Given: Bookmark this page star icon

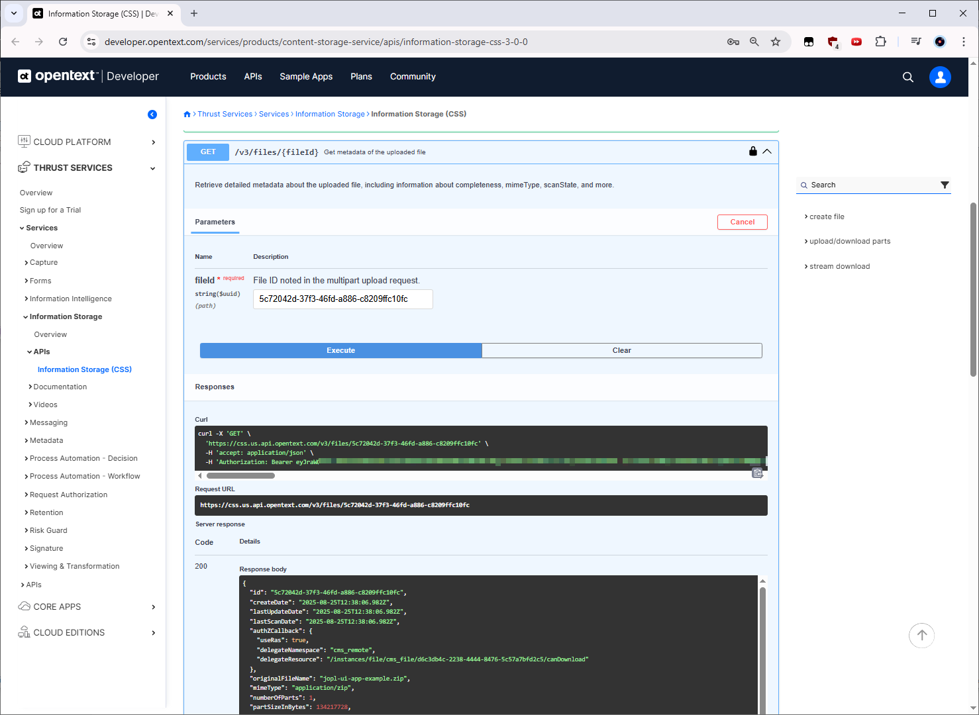Looking at the screenshot, I should click(776, 42).
